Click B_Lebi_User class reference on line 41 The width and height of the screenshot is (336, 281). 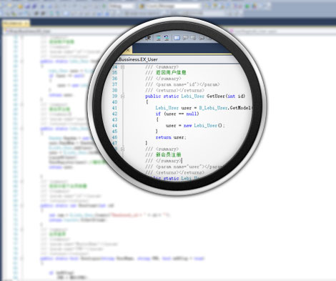point(213,108)
